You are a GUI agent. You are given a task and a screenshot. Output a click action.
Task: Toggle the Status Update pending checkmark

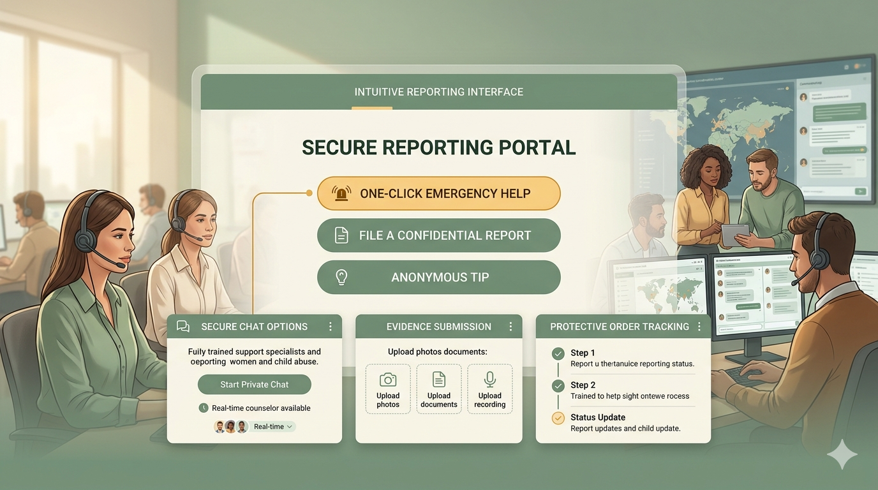tap(558, 418)
